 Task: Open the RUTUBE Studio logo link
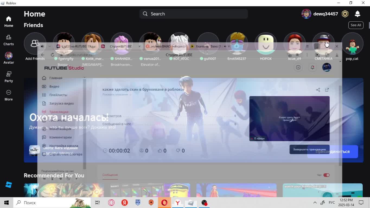click(x=64, y=68)
